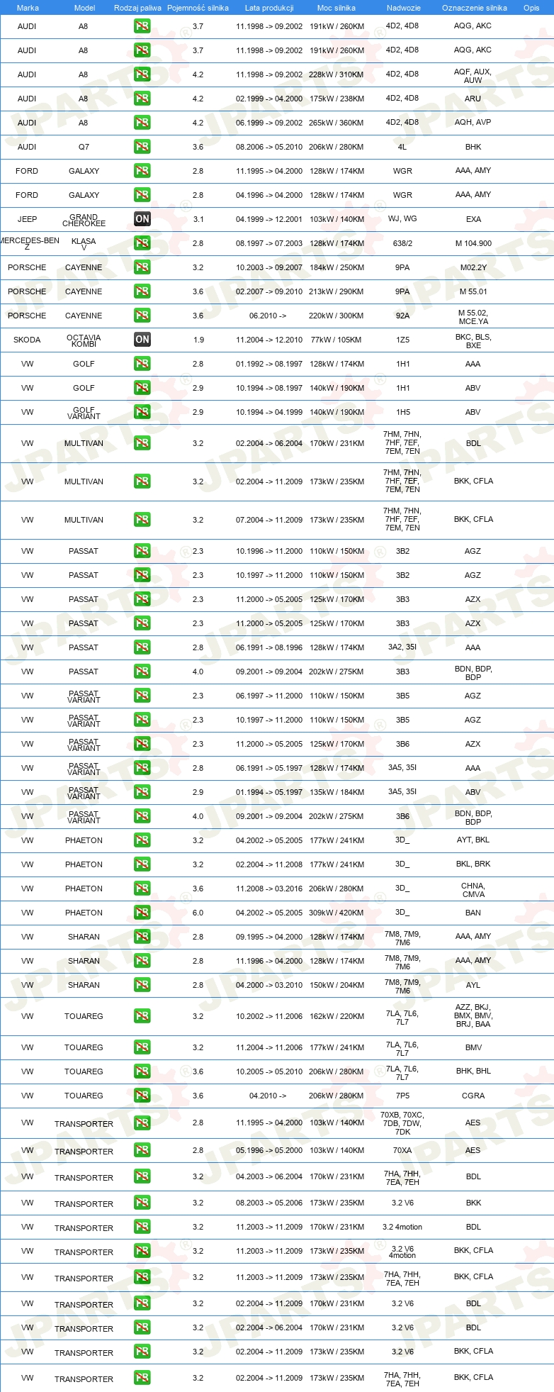Click the PB icon in Porsche Cayenne 92A row

142,316
